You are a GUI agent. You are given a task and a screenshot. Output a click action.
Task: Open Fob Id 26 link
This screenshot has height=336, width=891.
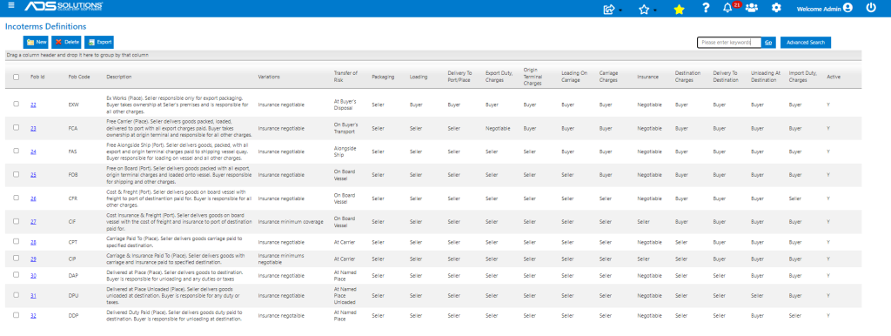(x=34, y=198)
